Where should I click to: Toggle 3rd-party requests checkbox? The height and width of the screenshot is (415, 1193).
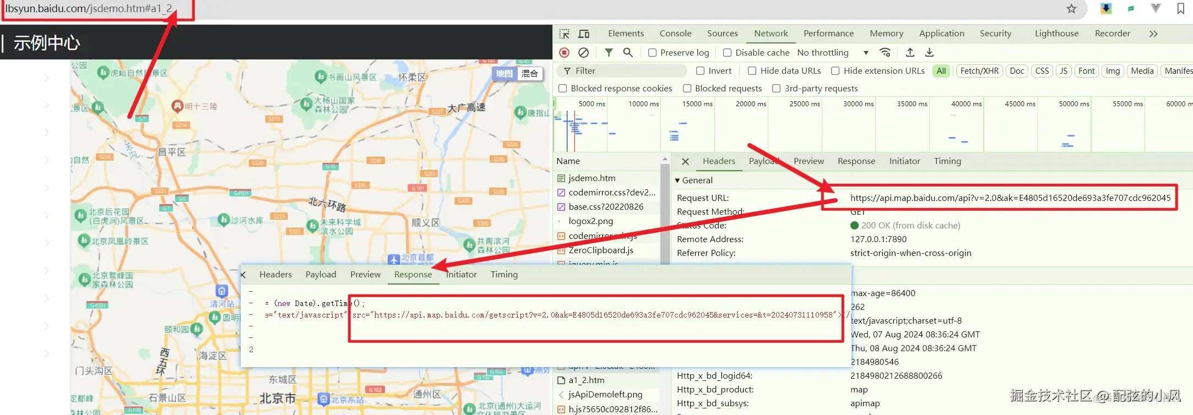point(776,88)
